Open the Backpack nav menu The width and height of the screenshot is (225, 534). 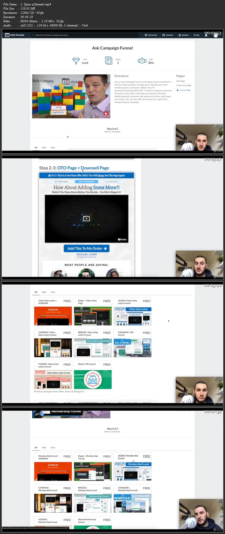coord(184,35)
